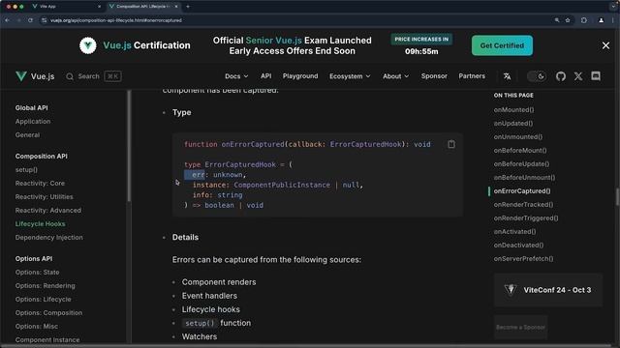
Task: Click Get Certified button
Action: click(502, 45)
